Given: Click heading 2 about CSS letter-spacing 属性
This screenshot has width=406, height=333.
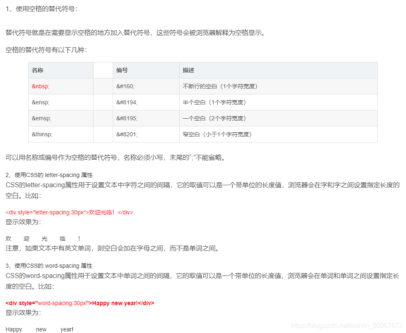Looking at the screenshot, I should pyautogui.click(x=49, y=175).
